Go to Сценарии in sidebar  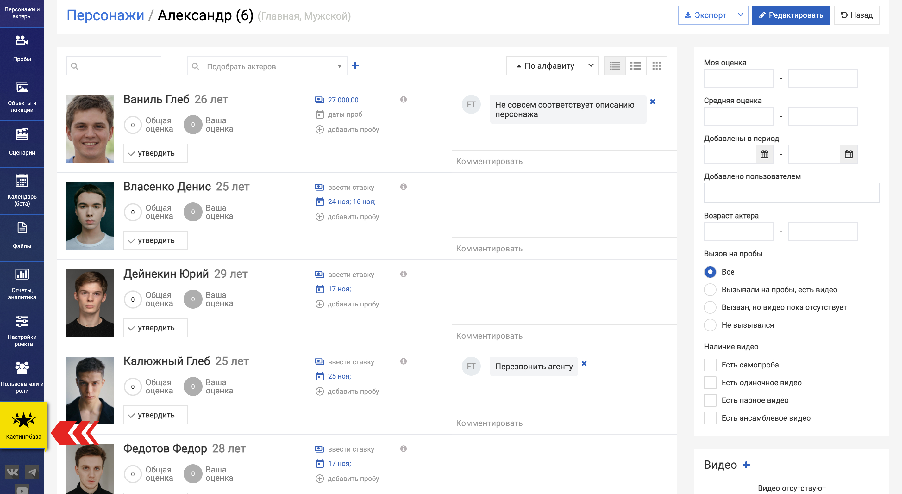click(x=22, y=144)
